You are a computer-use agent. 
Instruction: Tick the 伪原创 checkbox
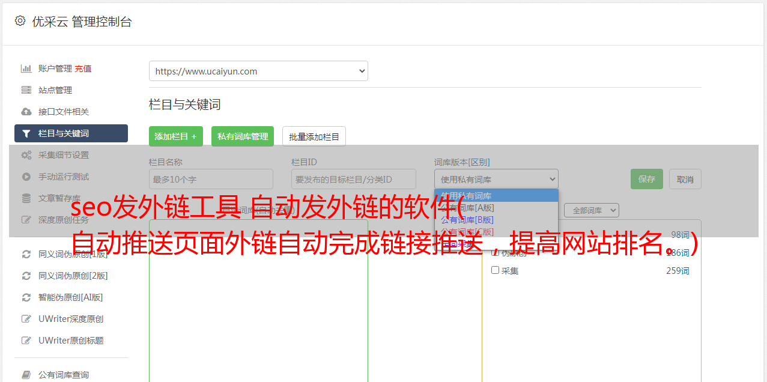click(x=496, y=253)
